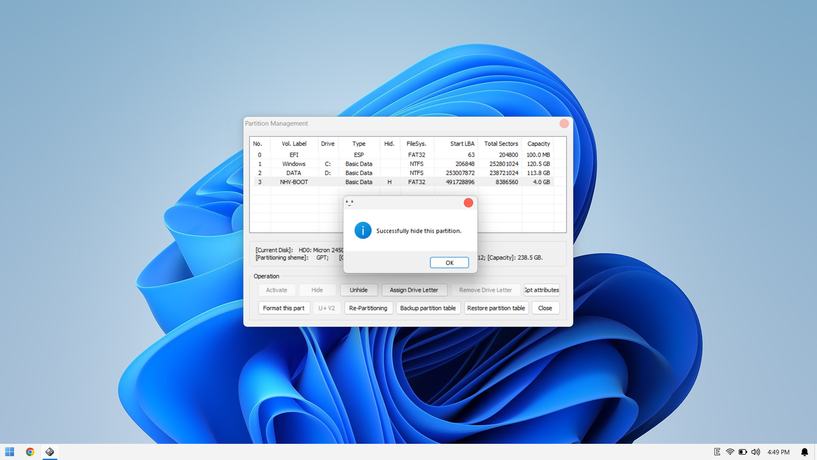Open Chrome from the taskbar

(x=30, y=452)
